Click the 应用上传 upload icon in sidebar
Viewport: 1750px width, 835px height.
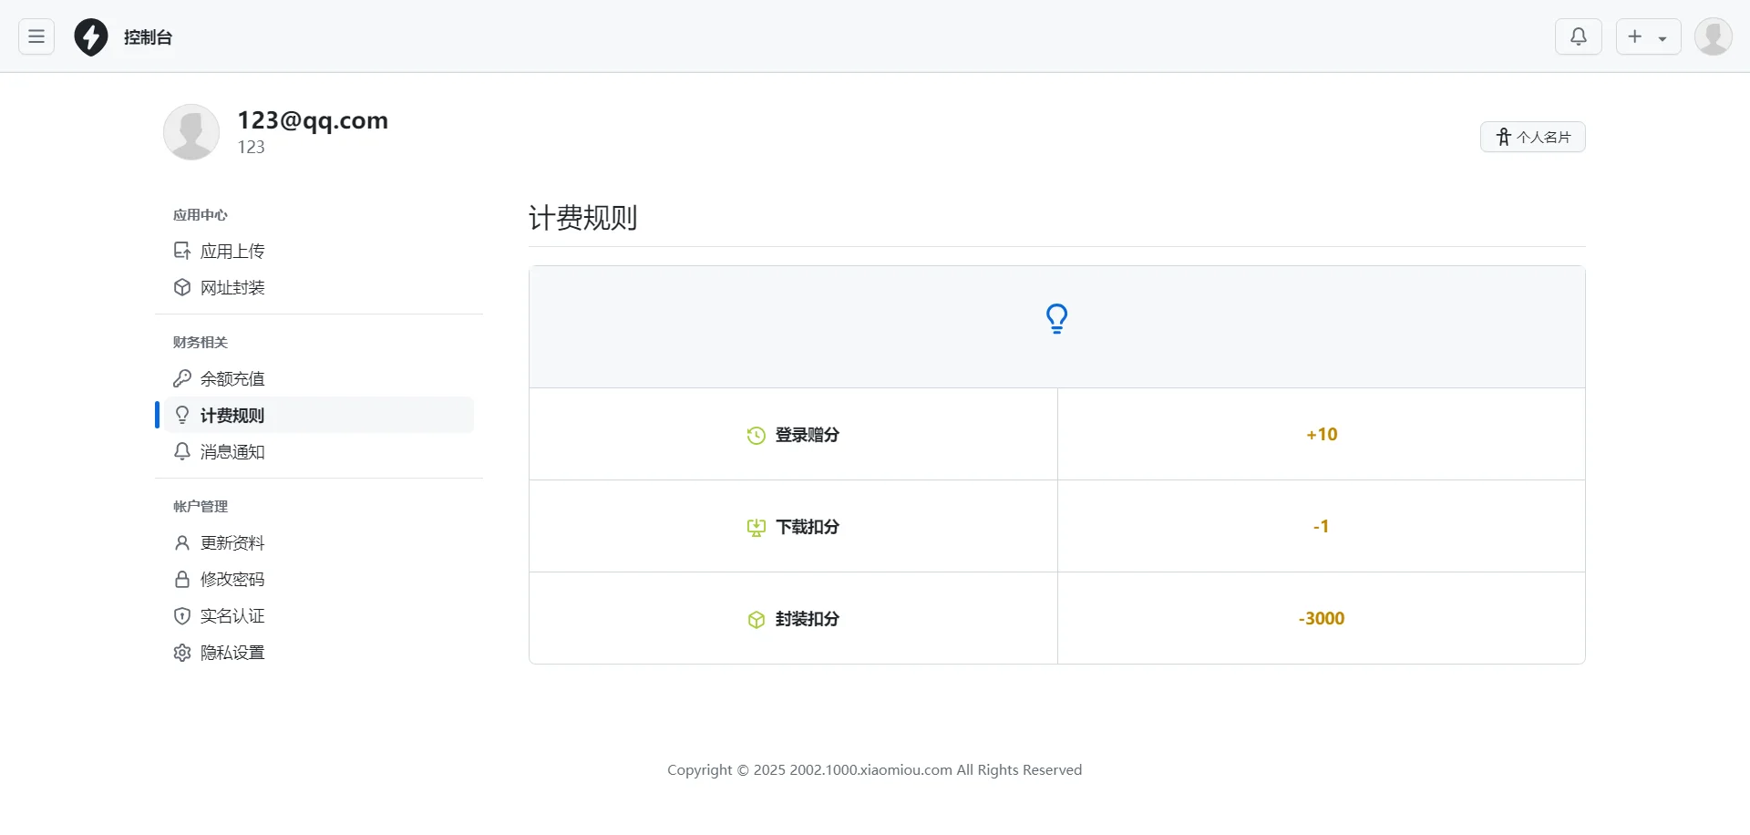pyautogui.click(x=182, y=250)
